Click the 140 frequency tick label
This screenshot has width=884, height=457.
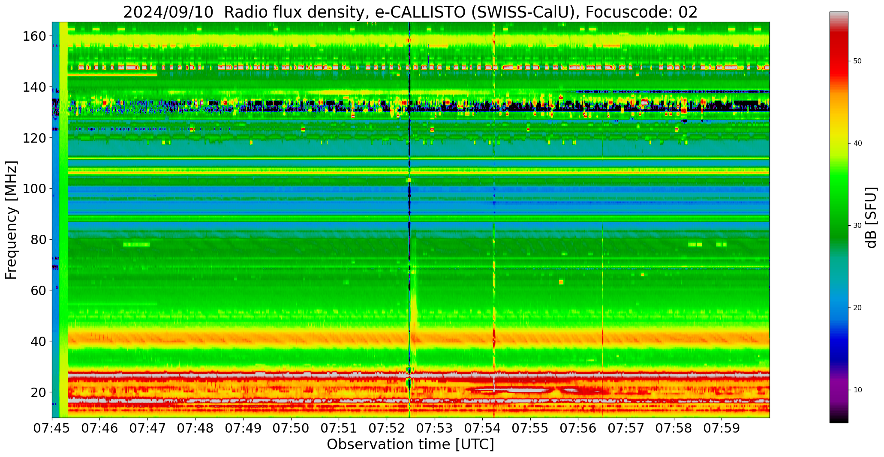click(34, 87)
